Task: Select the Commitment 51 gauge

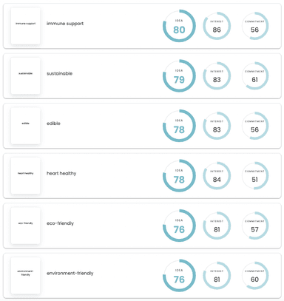Action: coord(254,176)
